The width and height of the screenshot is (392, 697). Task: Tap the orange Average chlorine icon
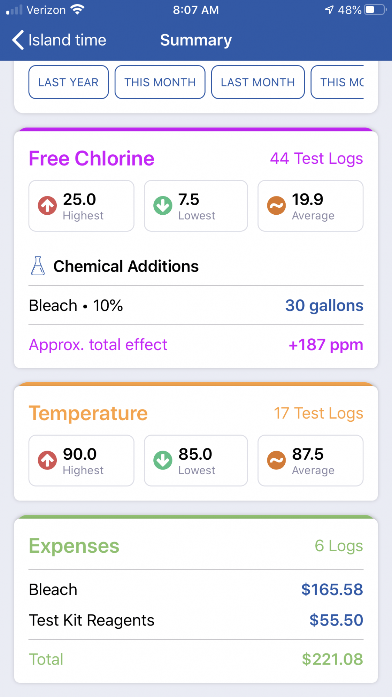click(x=276, y=206)
